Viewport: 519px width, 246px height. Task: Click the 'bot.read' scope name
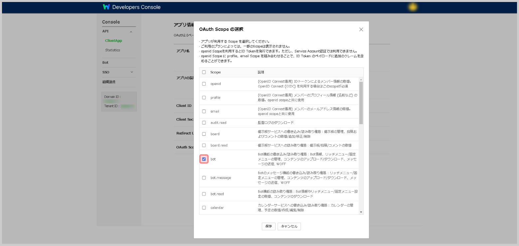217,194
